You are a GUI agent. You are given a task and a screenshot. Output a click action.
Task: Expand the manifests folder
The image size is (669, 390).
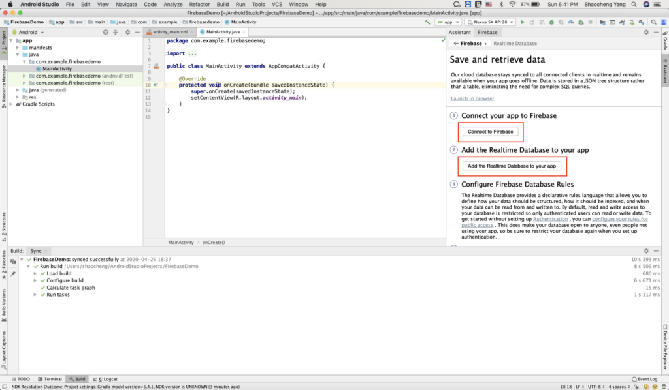[x=18, y=48]
